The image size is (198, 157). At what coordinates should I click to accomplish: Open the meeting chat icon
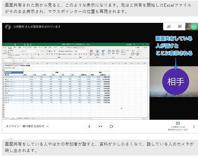coord(180,26)
